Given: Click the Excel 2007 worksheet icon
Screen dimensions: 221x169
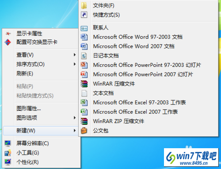Looking at the screenshot, I should 84,112.
